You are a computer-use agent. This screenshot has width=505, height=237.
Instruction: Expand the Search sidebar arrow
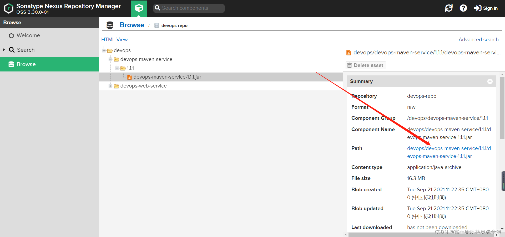(4, 50)
